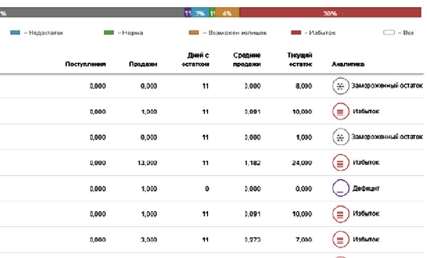Sort by the Текущий остаток column
This screenshot has width=427, height=258.
point(299,60)
